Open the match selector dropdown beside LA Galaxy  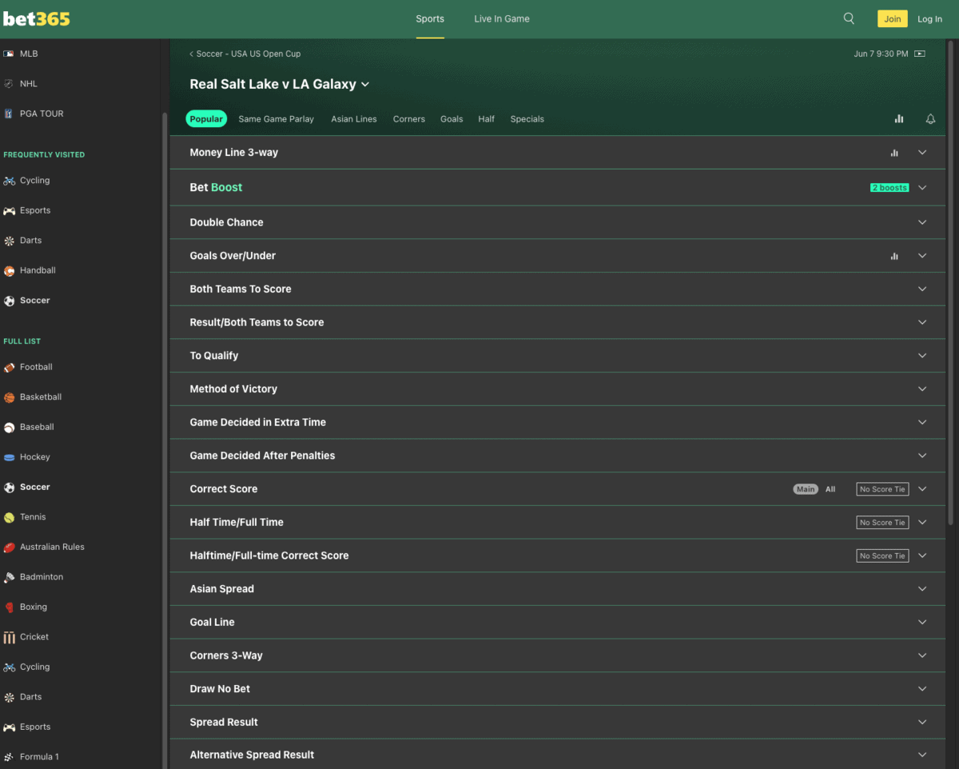pyautogui.click(x=365, y=84)
